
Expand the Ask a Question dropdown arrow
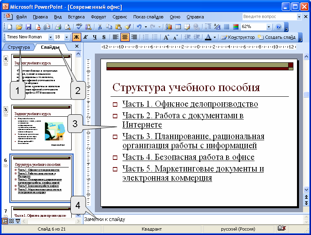click(299, 17)
